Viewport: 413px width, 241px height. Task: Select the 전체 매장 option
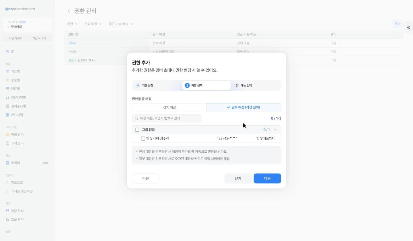point(169,107)
